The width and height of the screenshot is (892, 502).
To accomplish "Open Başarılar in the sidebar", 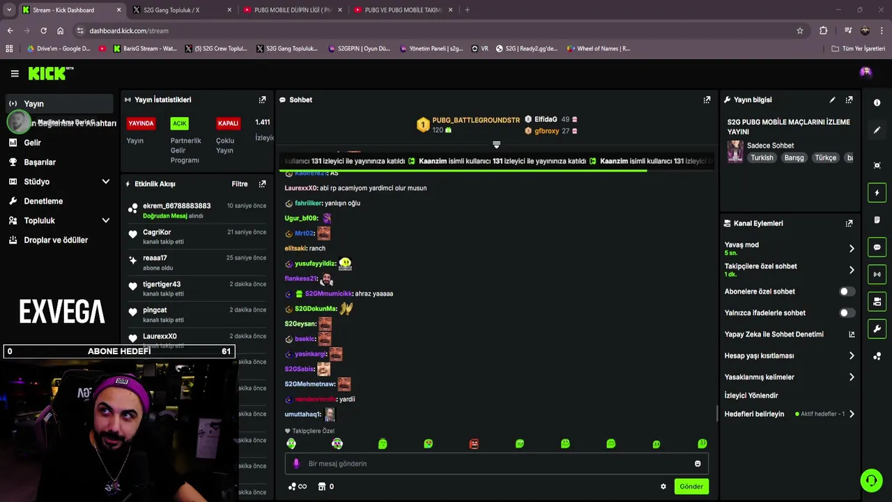I will tap(59, 162).
